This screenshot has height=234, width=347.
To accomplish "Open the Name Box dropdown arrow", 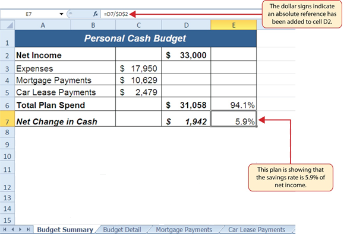I will pos(61,14).
